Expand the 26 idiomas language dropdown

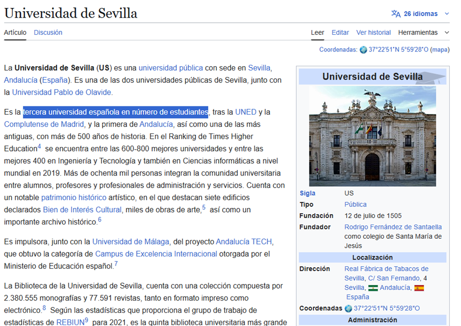click(447, 14)
